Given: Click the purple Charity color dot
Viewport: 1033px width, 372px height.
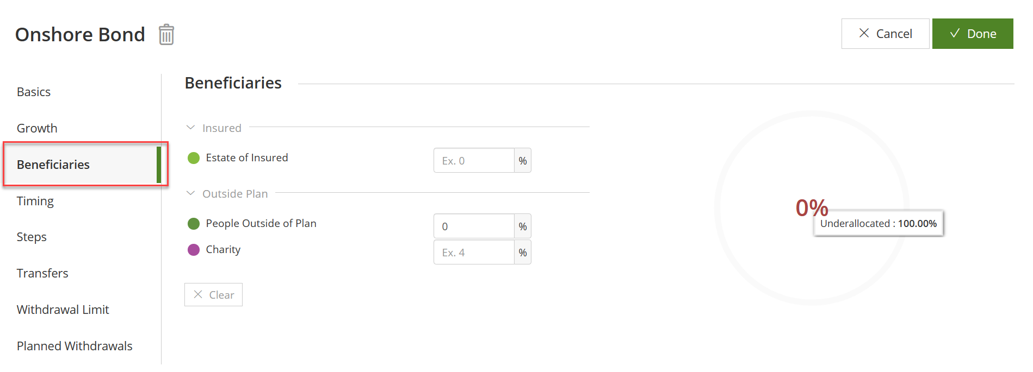Looking at the screenshot, I should [194, 250].
